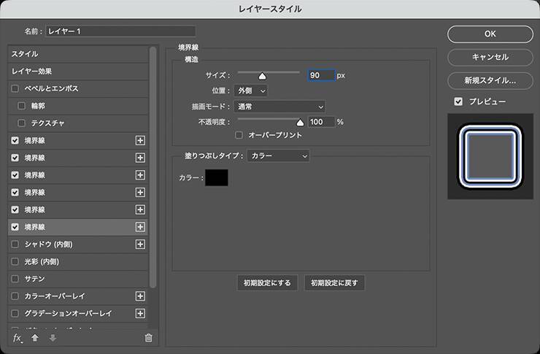540x354 pixels.
Task: Click the 不透明度 value field showing 100
Action: [321, 122]
